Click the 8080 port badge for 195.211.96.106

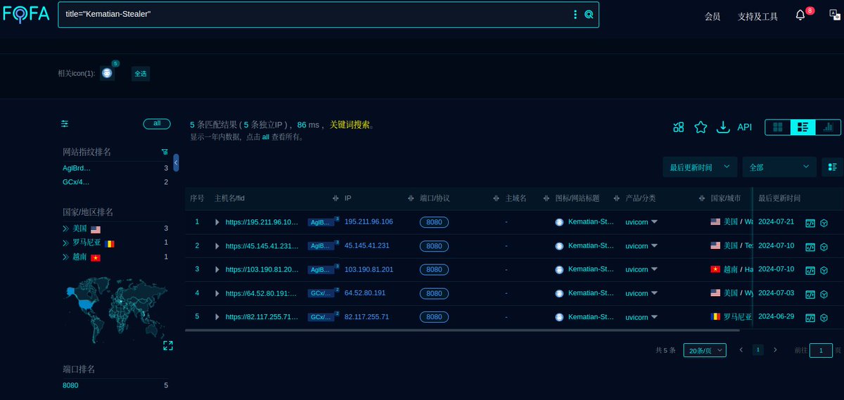point(434,222)
